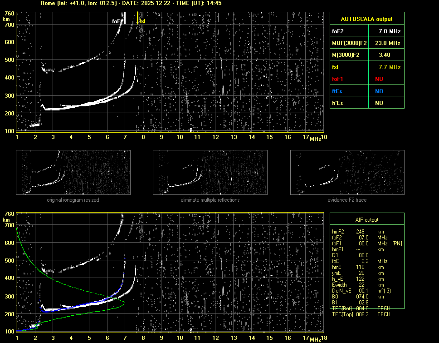Image resolution: width=439 pixels, height=343 pixels.
Task: Click the AUTOSCALA output header
Action: point(366,19)
